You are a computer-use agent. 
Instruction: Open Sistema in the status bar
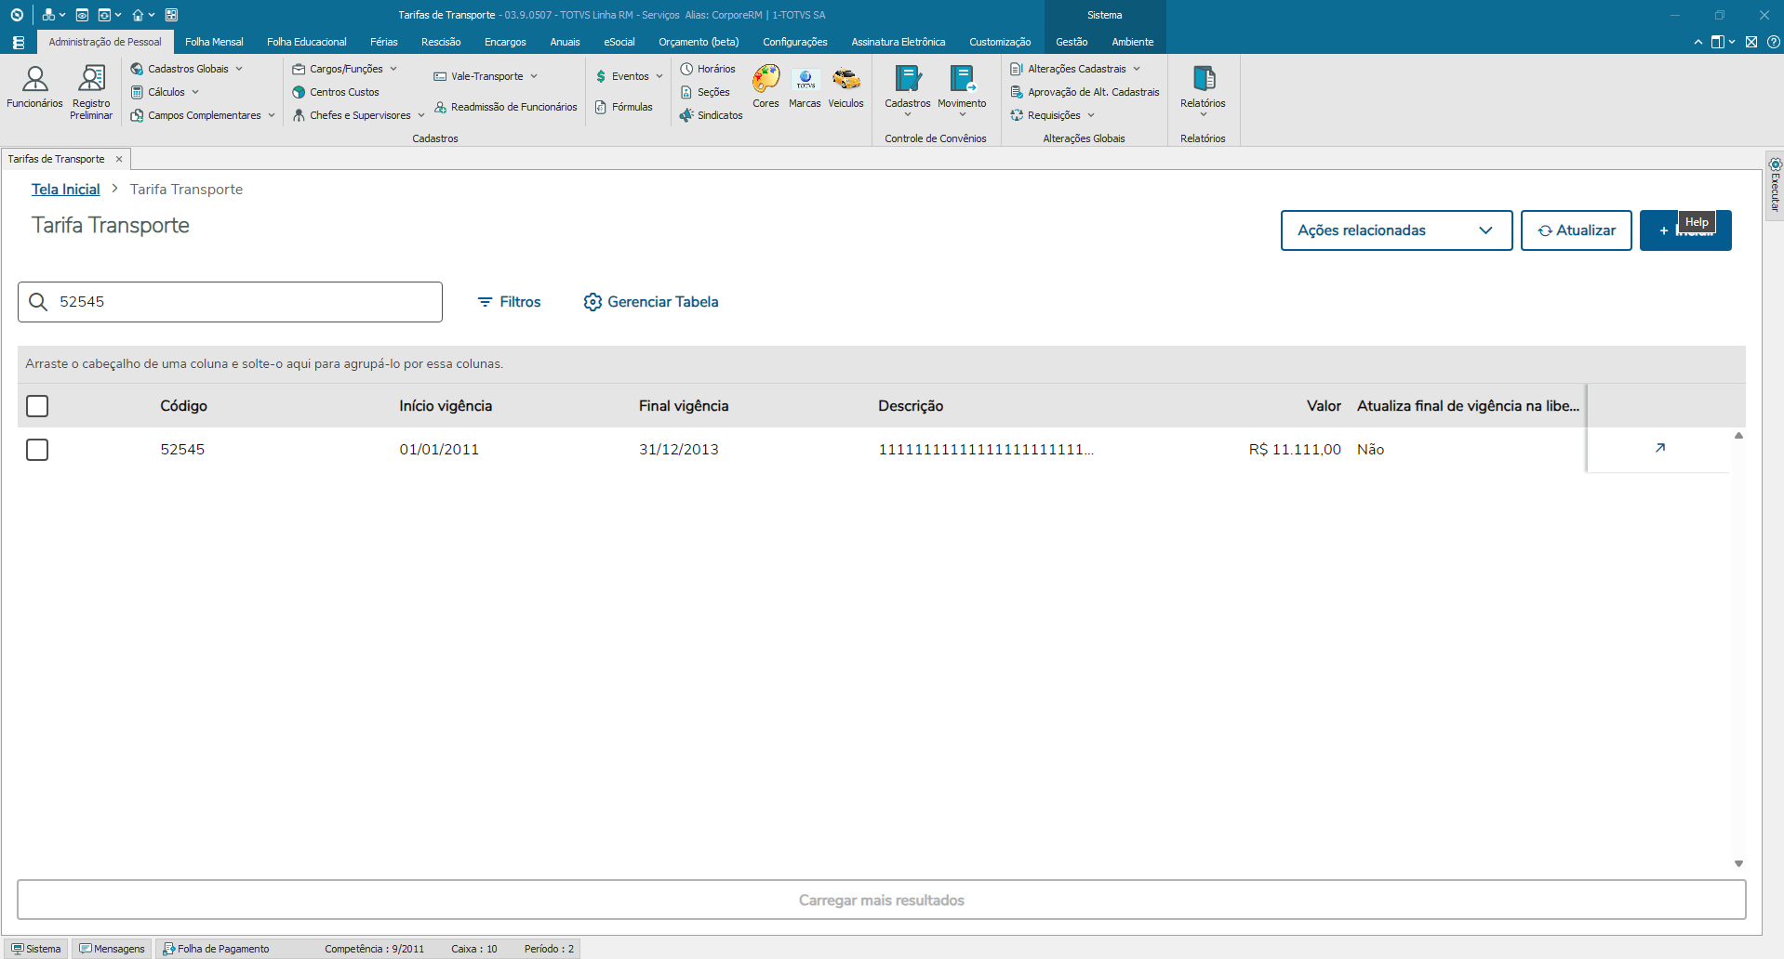point(36,949)
